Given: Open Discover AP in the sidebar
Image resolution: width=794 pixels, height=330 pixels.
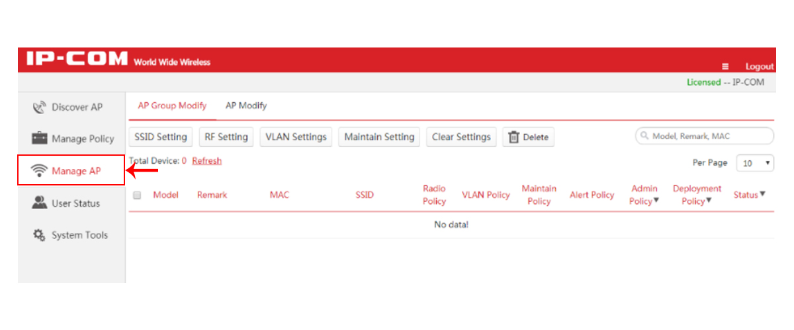Looking at the screenshot, I should point(71,107).
